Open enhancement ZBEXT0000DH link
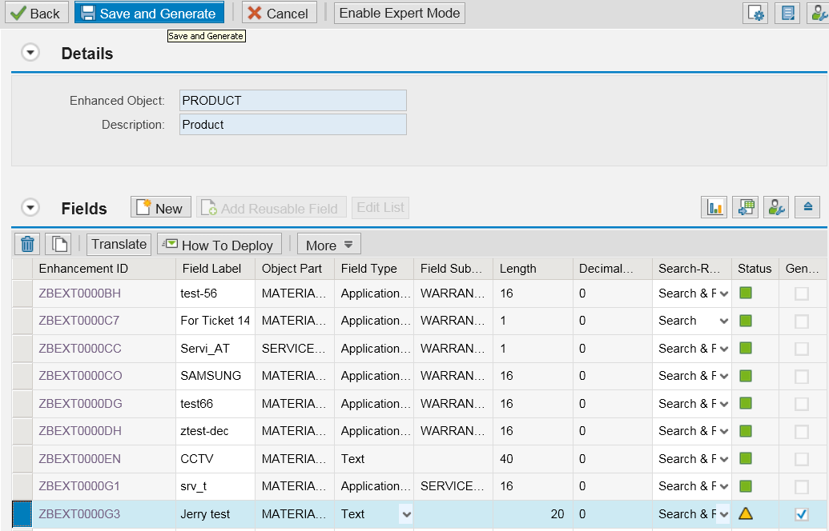Image resolution: width=829 pixels, height=531 pixels. (x=80, y=431)
